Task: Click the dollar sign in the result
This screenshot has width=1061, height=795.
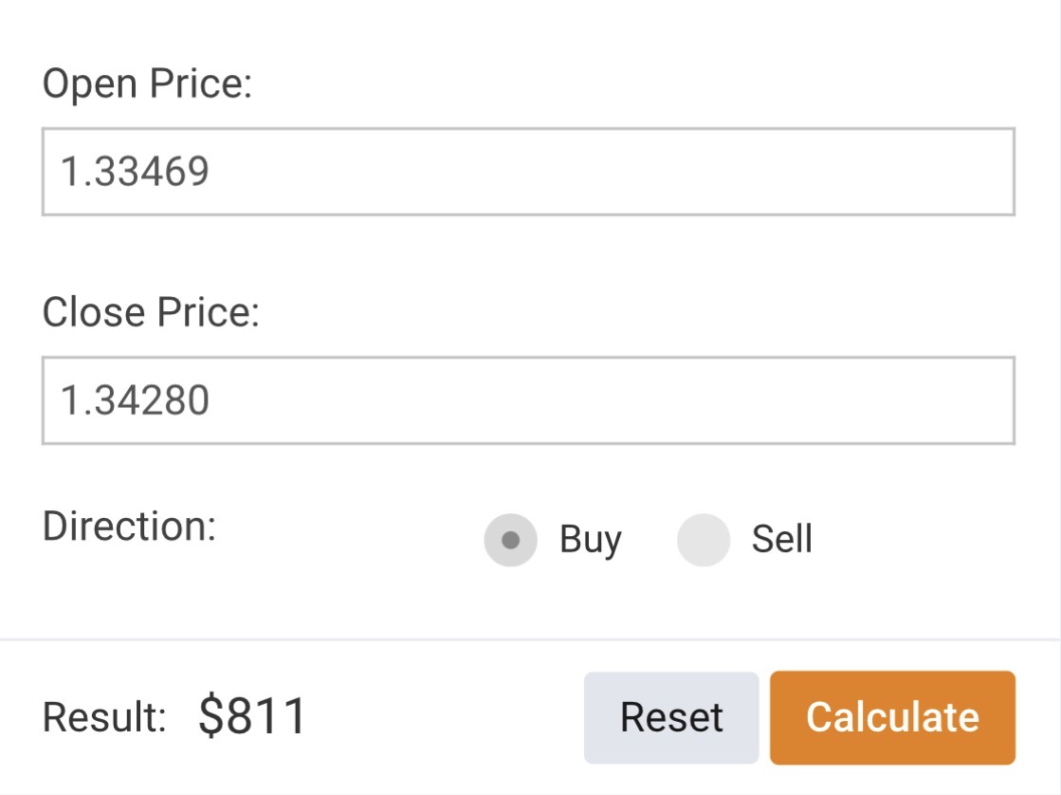Action: point(210,716)
